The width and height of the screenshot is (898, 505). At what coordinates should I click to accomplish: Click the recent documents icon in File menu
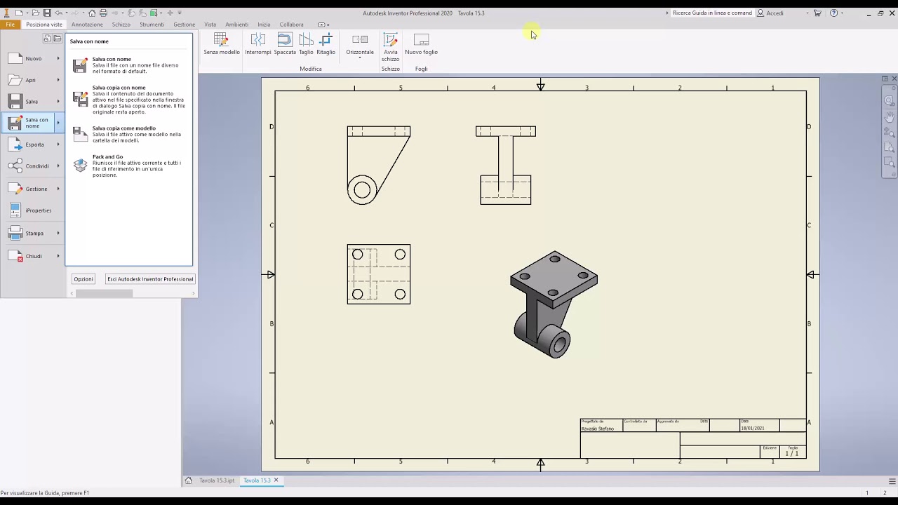coord(48,39)
